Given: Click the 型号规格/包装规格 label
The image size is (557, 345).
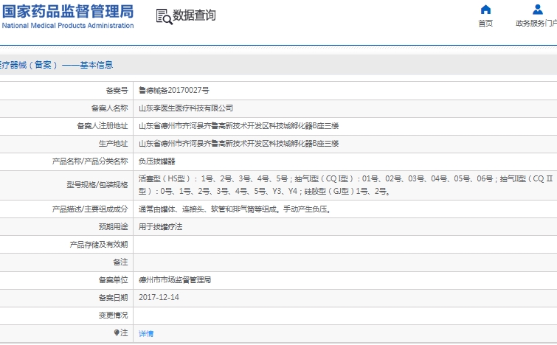Looking at the screenshot, I should coord(97,185).
